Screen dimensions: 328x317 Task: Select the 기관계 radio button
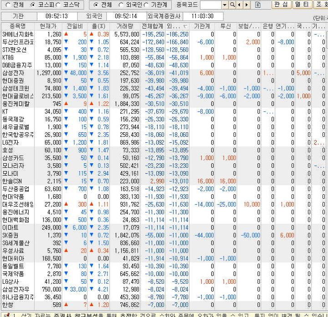click(x=146, y=5)
